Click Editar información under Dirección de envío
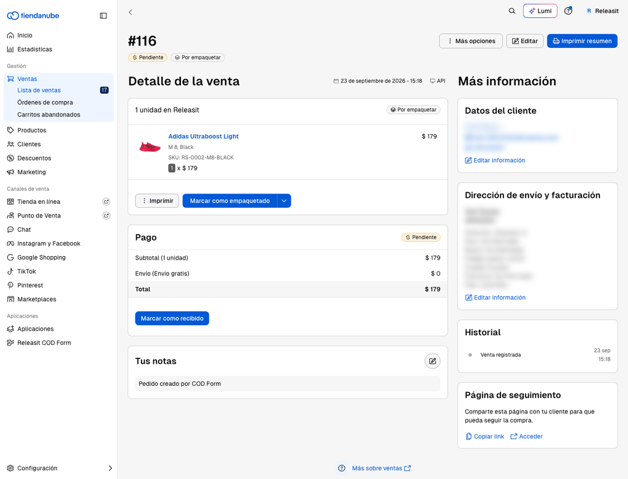Viewport: 628px width, 479px height. [x=496, y=298]
